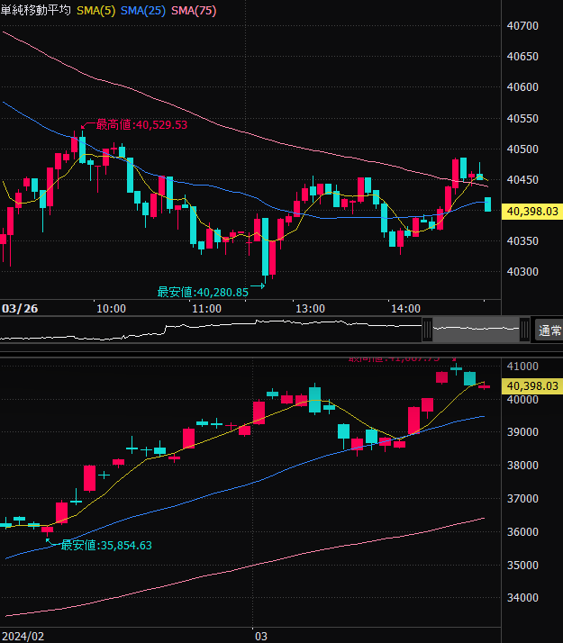563x643 pixels.
Task: Click the current price tag 40,398.03 on lower chart
Action: (532, 385)
